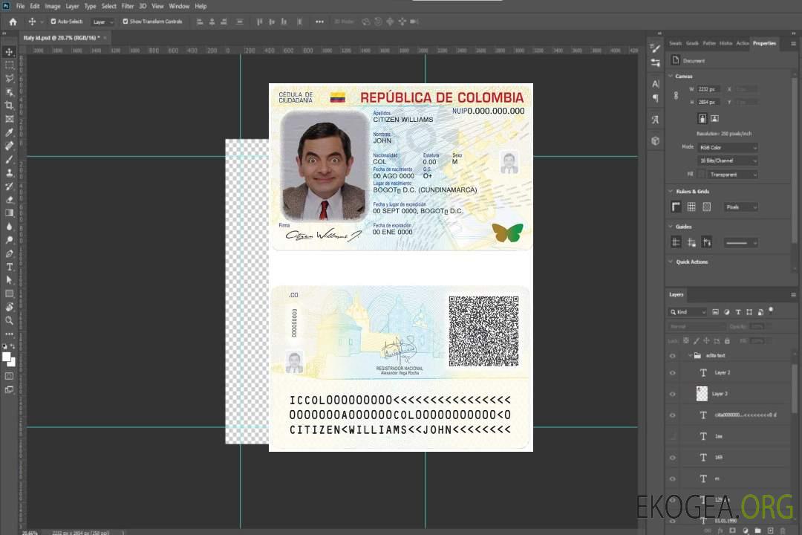Open the more options ellipsis in options bar

point(319,22)
